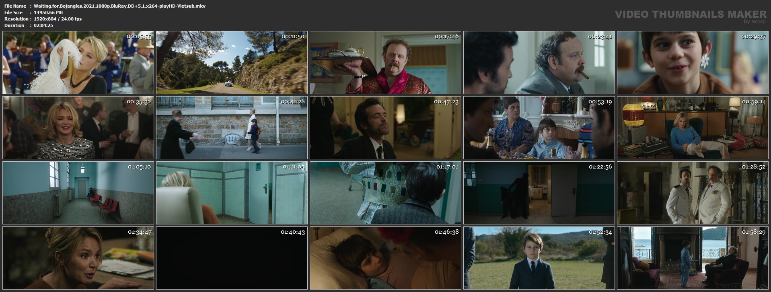Screen dimensions: 771x292
Task: Open the thumbnail at 01:17:01
Action: pyautogui.click(x=385, y=193)
